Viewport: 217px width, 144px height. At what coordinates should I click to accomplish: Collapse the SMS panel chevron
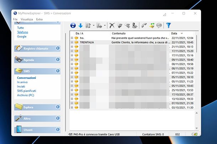tap(58, 71)
